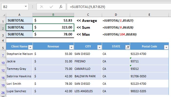171x97 pixels.
Task: Open the active STATE filter button
Action: 127,47
